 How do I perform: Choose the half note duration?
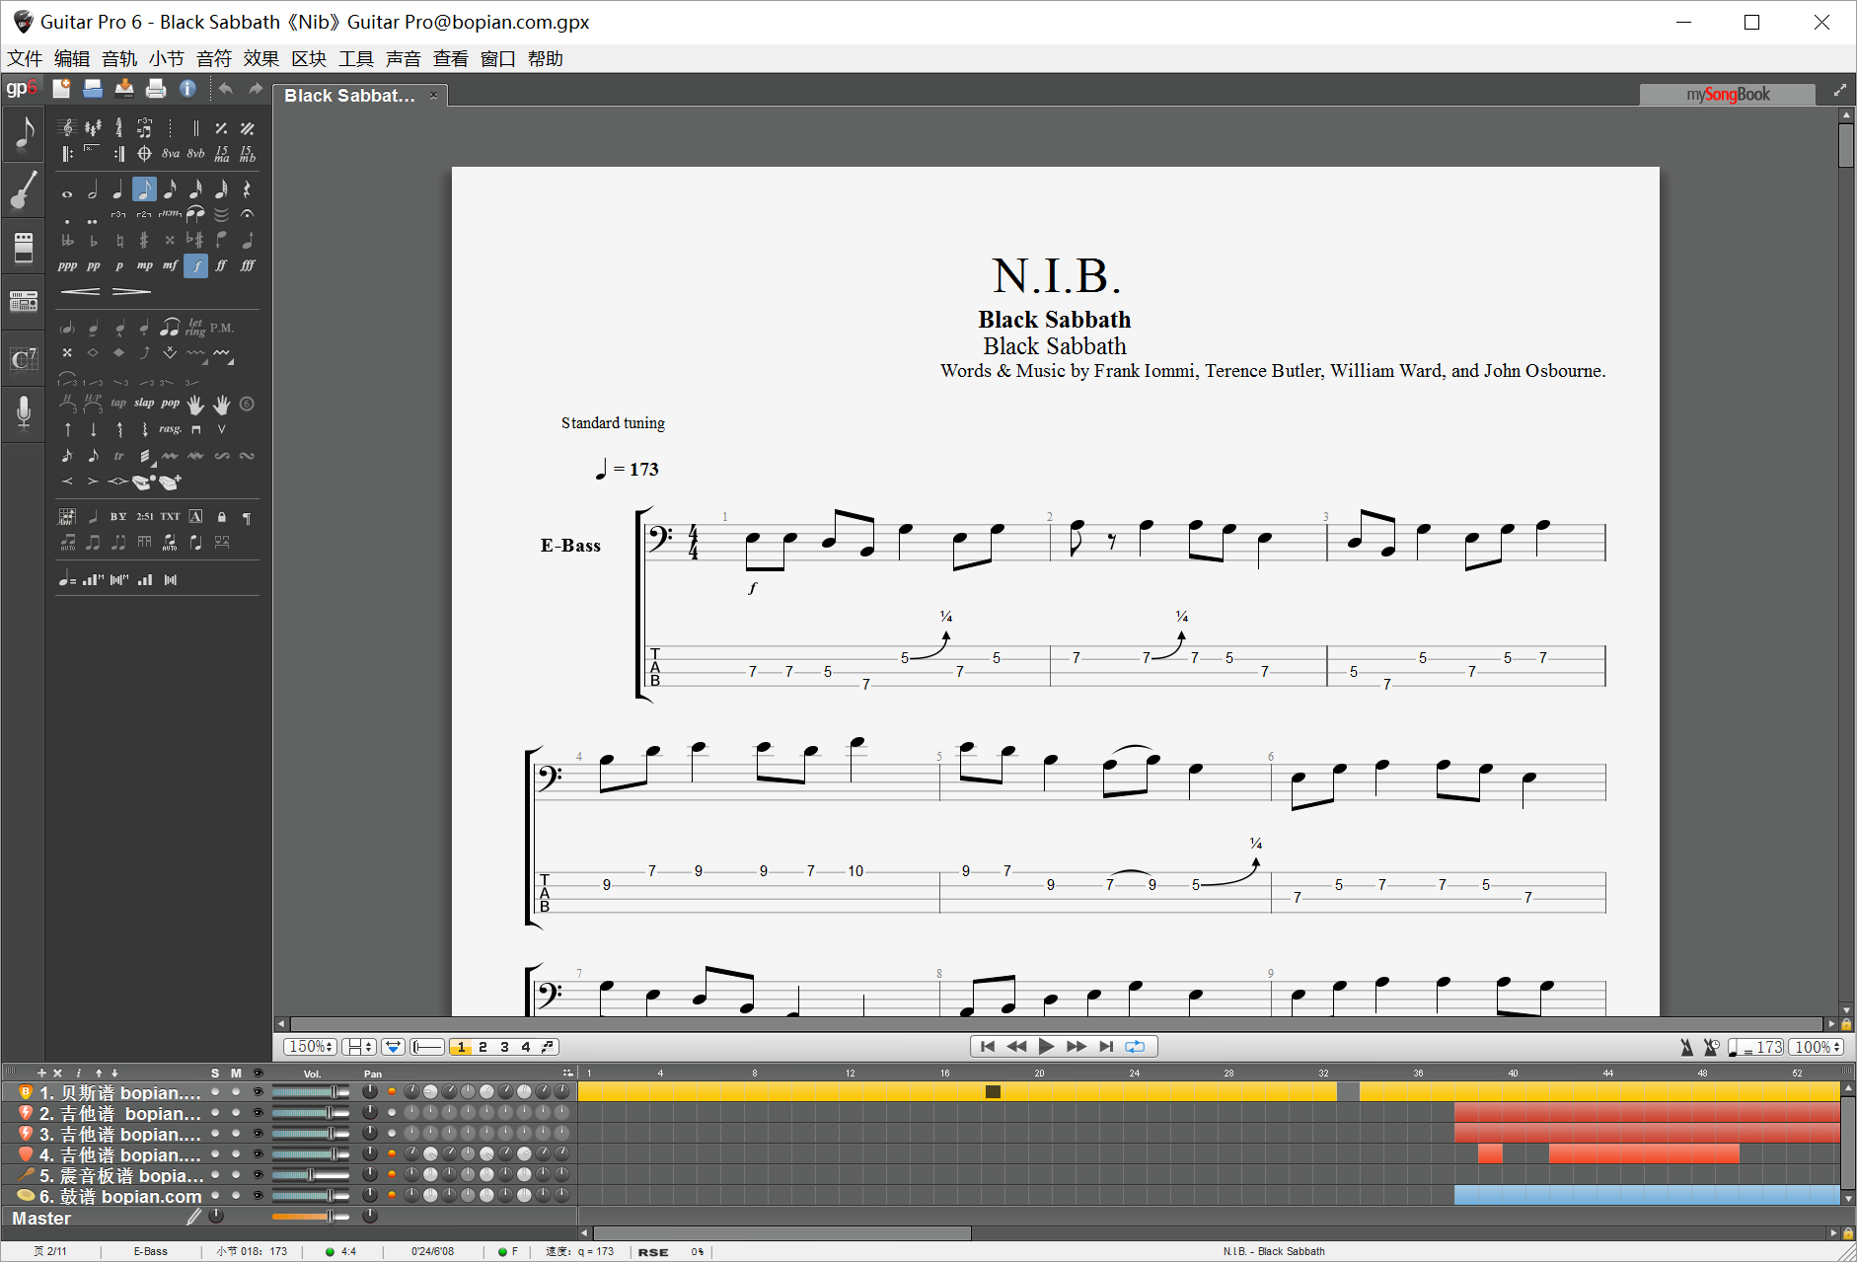(x=93, y=189)
